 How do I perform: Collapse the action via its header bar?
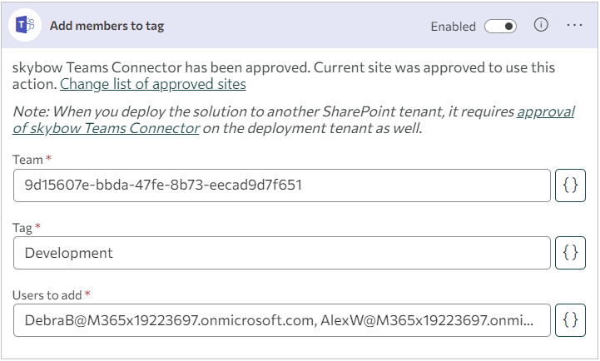pyautogui.click(x=300, y=25)
